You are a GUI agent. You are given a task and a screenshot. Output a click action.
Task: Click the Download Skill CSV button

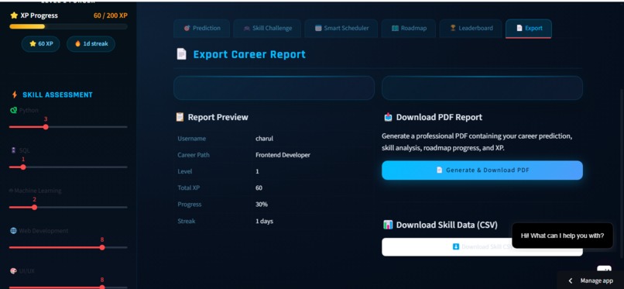click(482, 247)
